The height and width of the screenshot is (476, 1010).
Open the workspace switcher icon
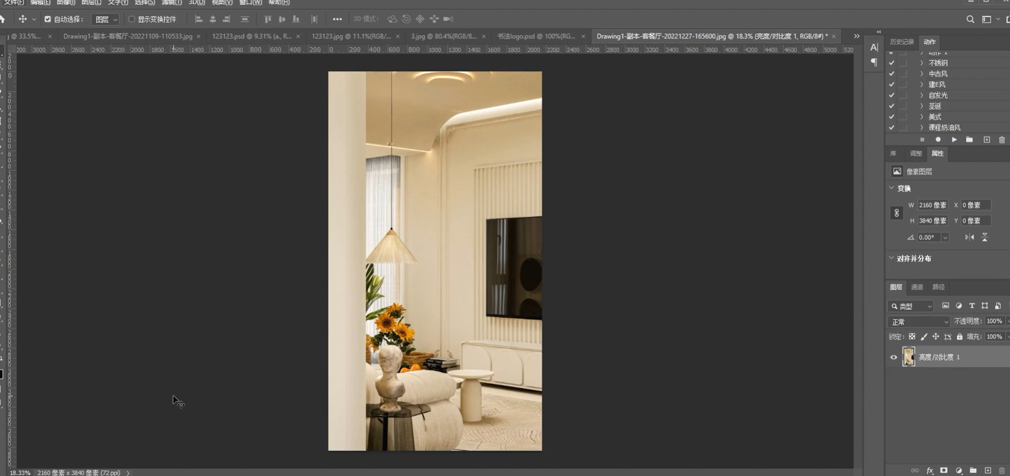click(x=987, y=19)
